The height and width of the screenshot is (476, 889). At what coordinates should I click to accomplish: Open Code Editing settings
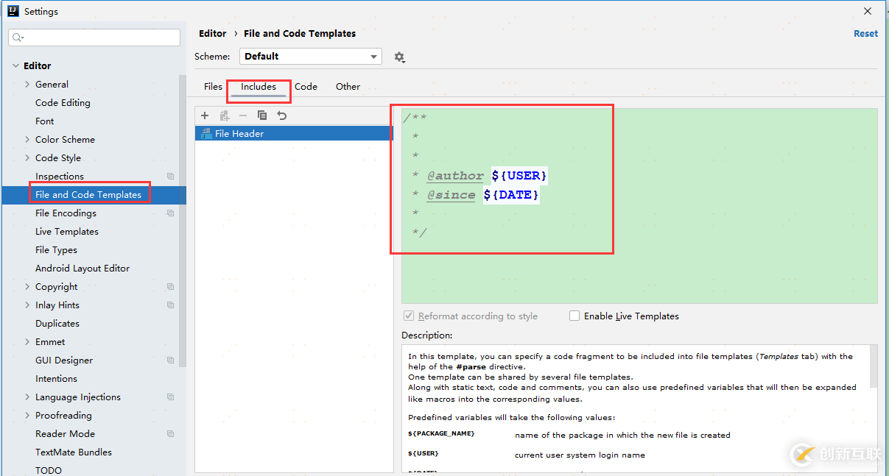click(63, 103)
